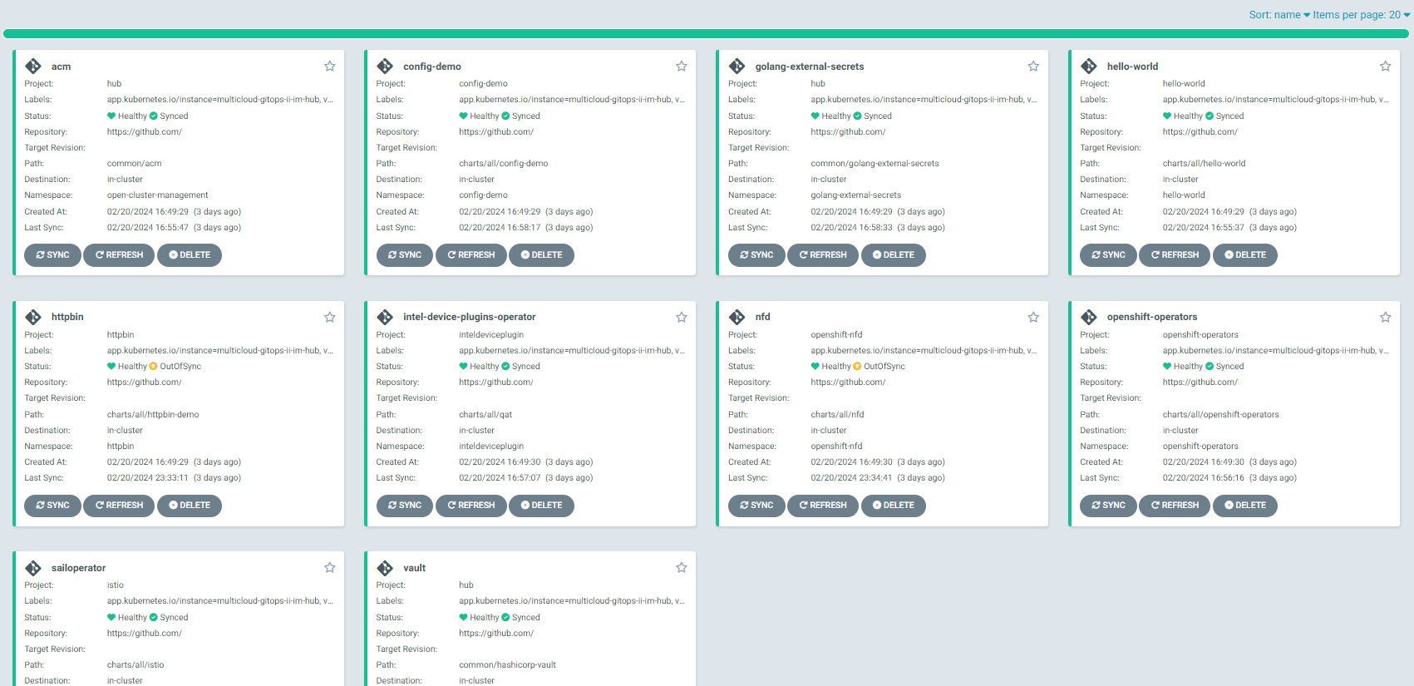This screenshot has width=1414, height=686.
Task: Delete the golang-external-secrets application
Action: point(894,255)
